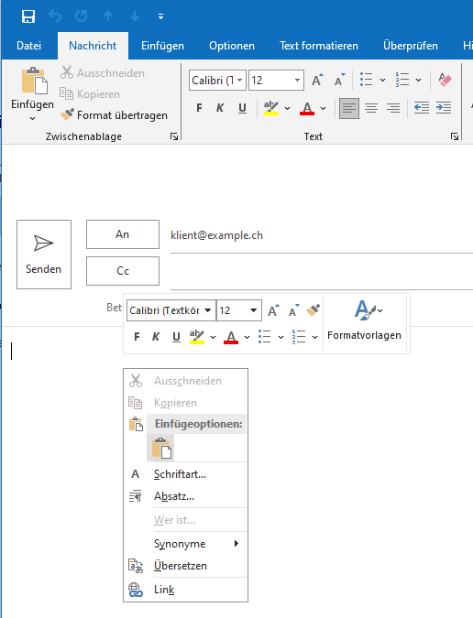
Task: Save the message with the floppy disk icon
Action: [x=28, y=16]
